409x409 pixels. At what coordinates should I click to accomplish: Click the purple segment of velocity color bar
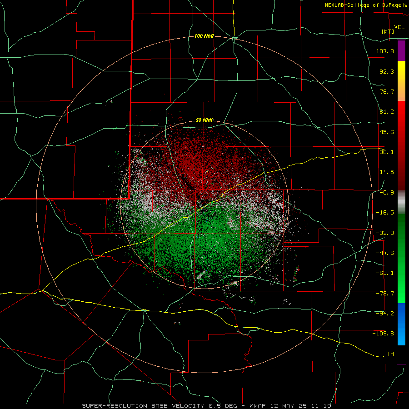pos(401,51)
